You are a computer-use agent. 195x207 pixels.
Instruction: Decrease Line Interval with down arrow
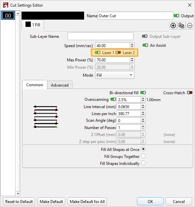(143, 108)
